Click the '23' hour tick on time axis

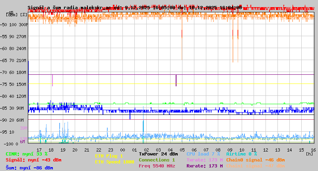[x=111, y=150]
